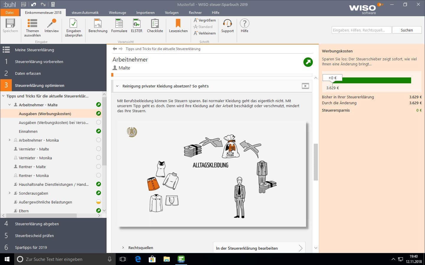Click the Speichern save icon
The width and height of the screenshot is (425, 265).
10,24
